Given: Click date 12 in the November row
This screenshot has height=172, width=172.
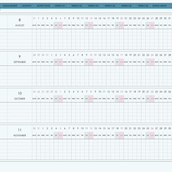Looking at the screenshot, I should pyautogui.click(x=91, y=129).
